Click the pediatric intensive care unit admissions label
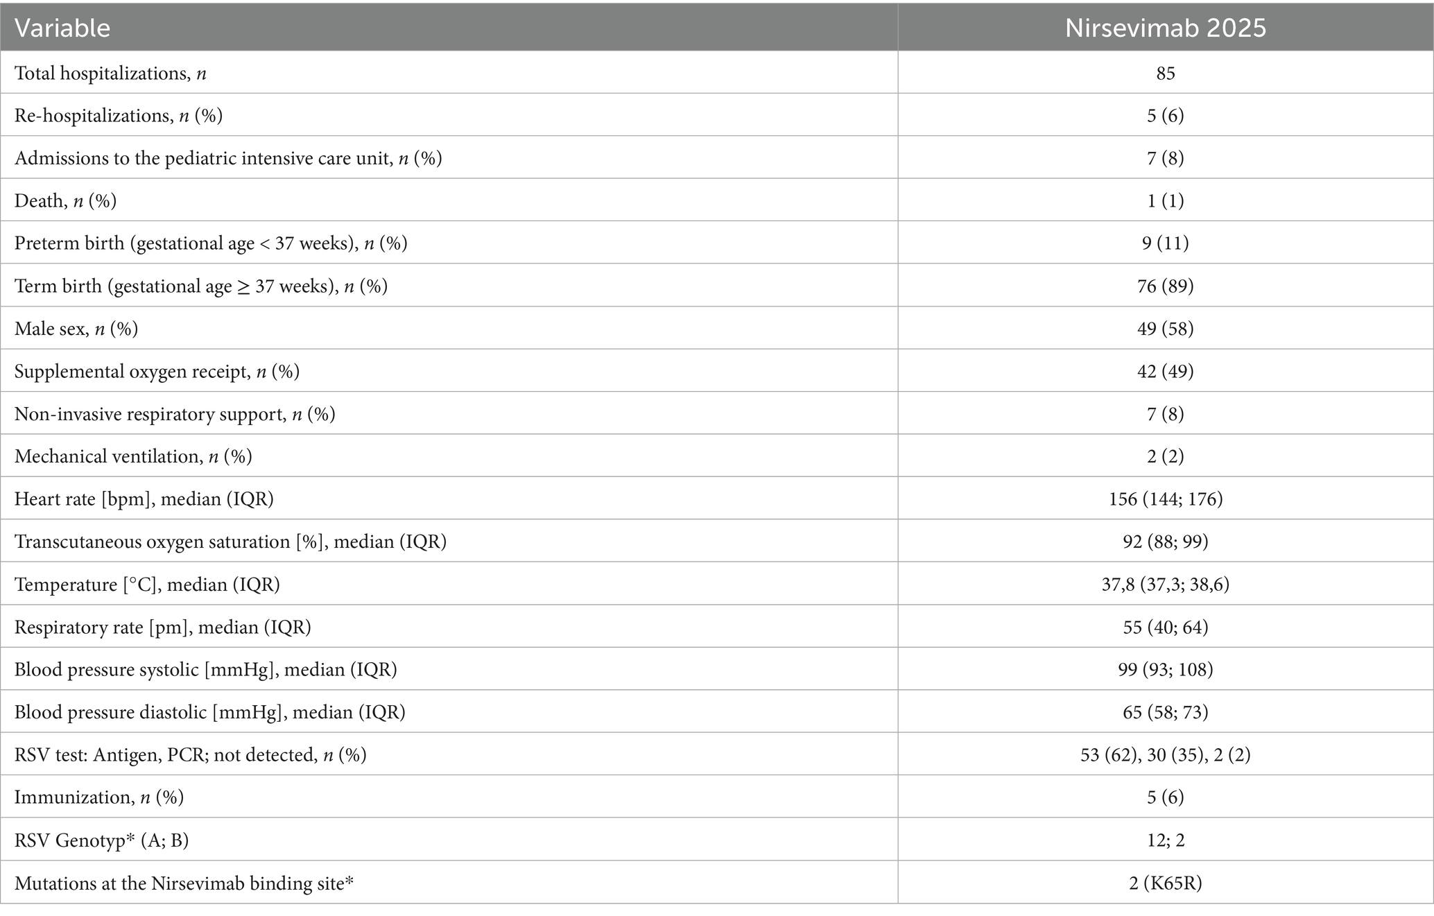Viewport: 1434px width, 916px height. (228, 158)
